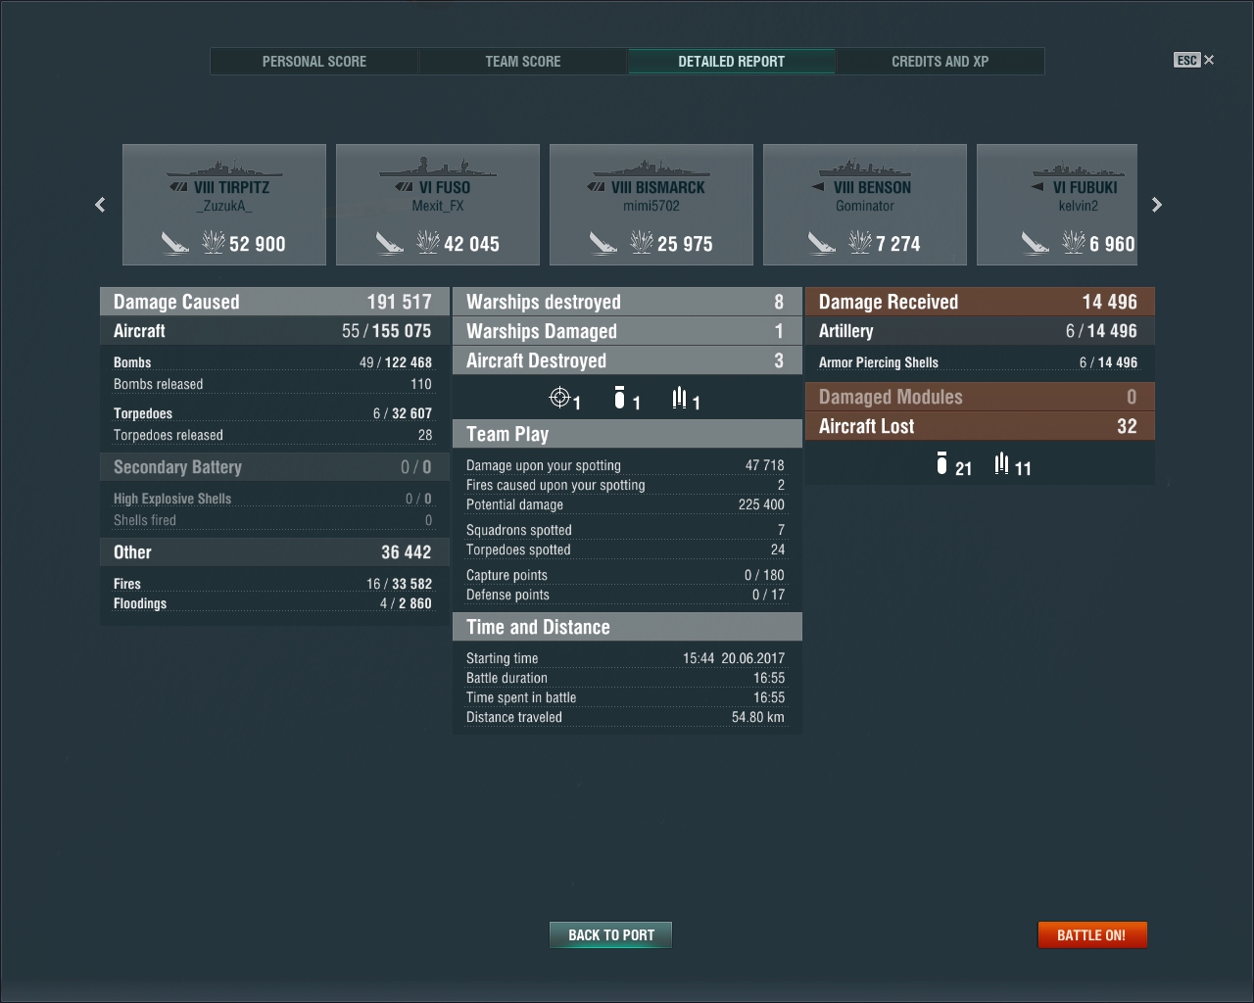
Task: Click the Torpedoes spotted row
Action: (625, 549)
